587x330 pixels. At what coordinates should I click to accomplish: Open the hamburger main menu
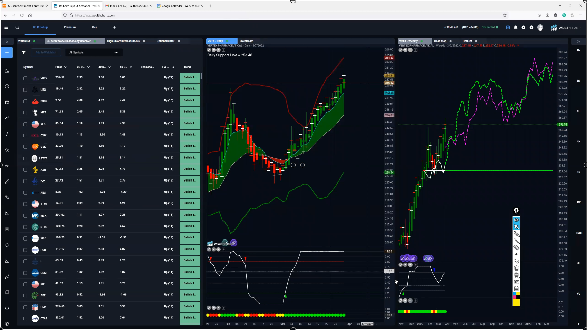point(6,27)
